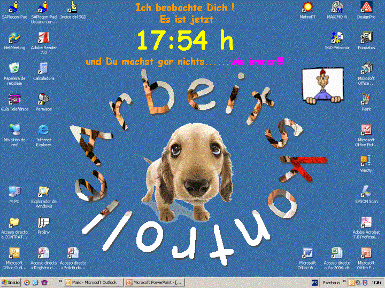This screenshot has height=288, width=385.
Task: Switch to Mails - Microsoft Outlook taskbar window
Action: point(93,282)
